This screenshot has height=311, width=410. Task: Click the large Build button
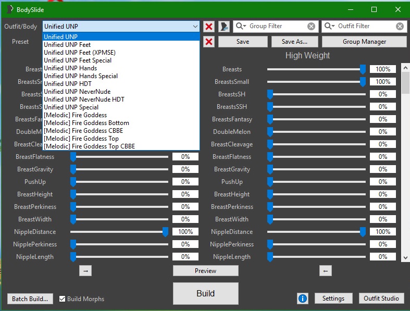coord(206,293)
